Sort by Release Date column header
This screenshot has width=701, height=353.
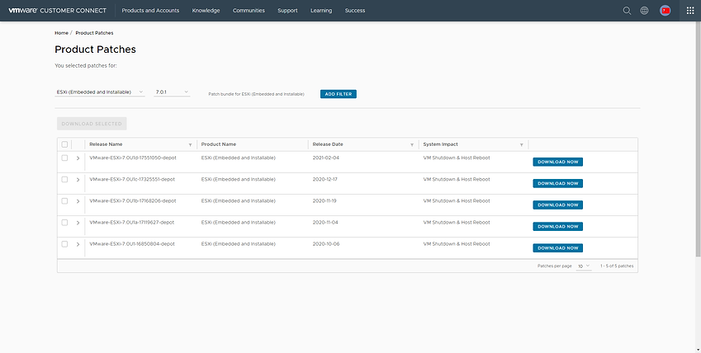(x=328, y=144)
